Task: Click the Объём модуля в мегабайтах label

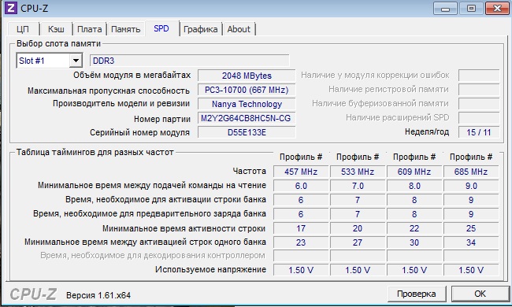Action: [x=132, y=76]
